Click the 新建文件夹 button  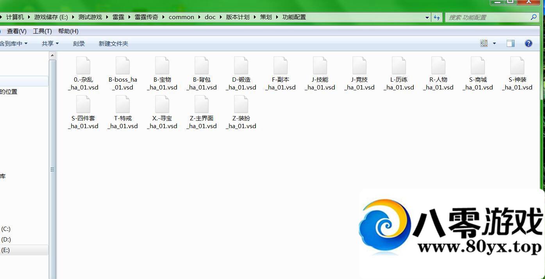pos(113,43)
